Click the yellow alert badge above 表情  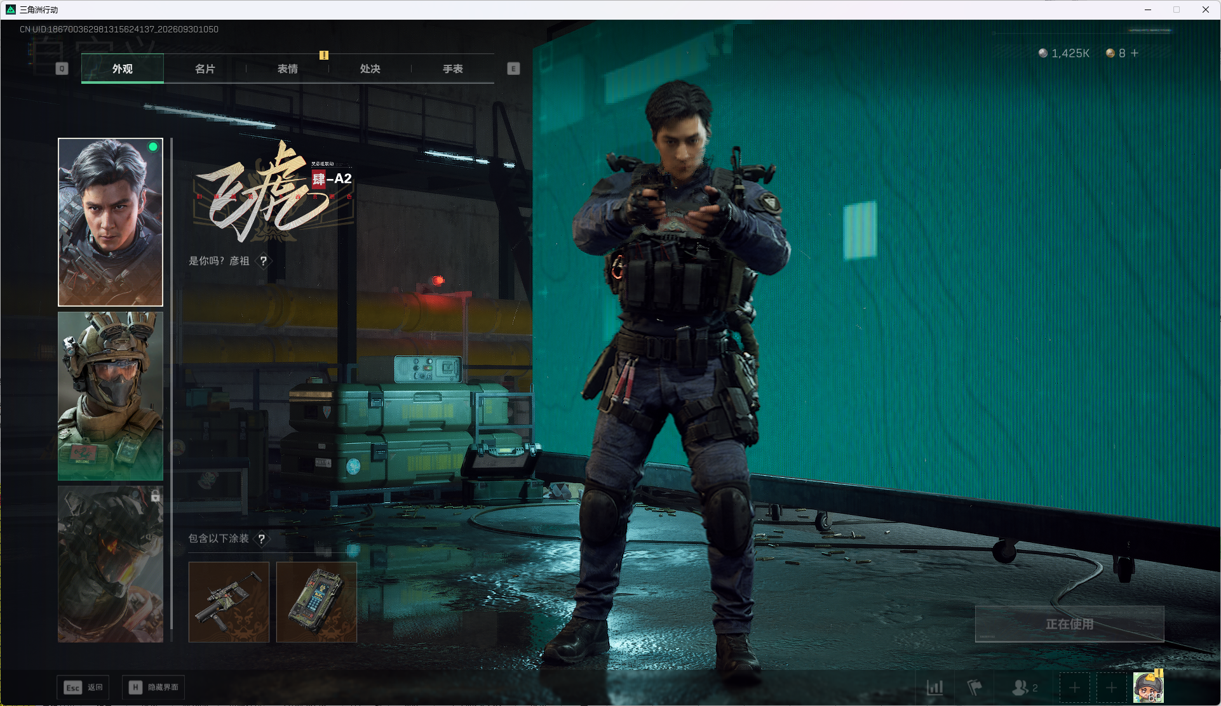pos(324,55)
